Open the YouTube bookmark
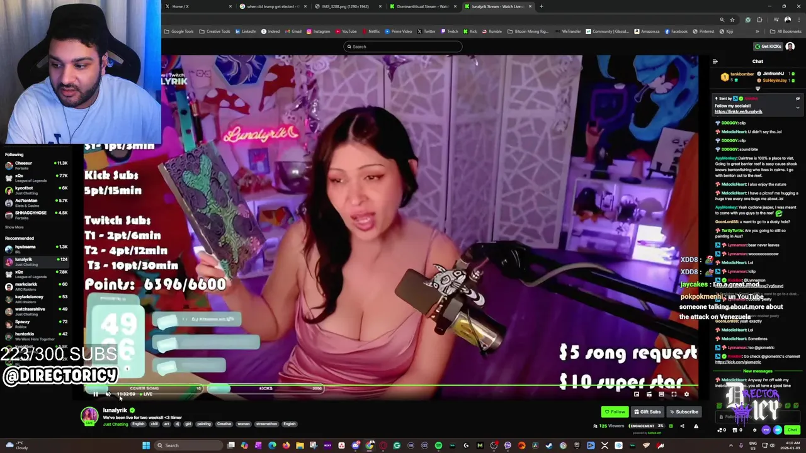806x453 pixels. tap(346, 31)
